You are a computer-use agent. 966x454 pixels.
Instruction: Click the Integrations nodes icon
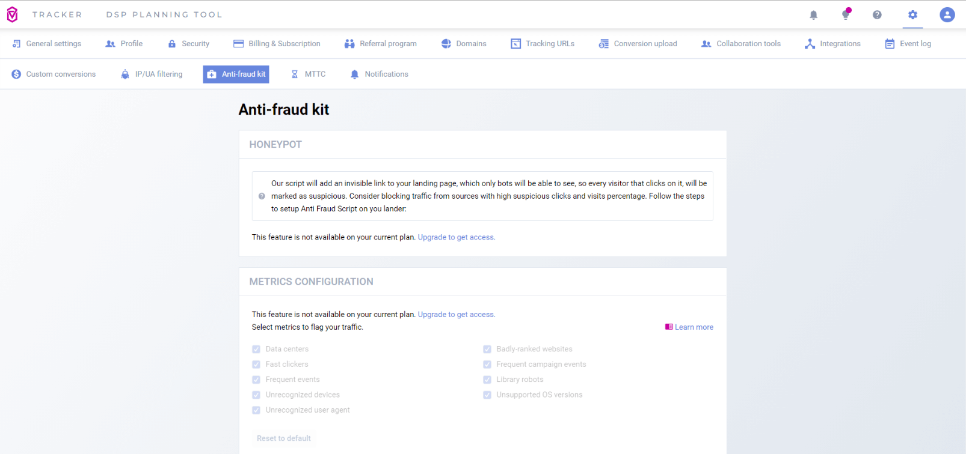click(810, 44)
